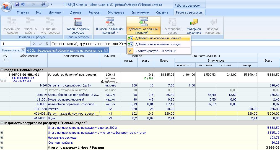Select the 'Краны башенные при работе' row
This screenshot has width=280, height=150.
(140, 95)
